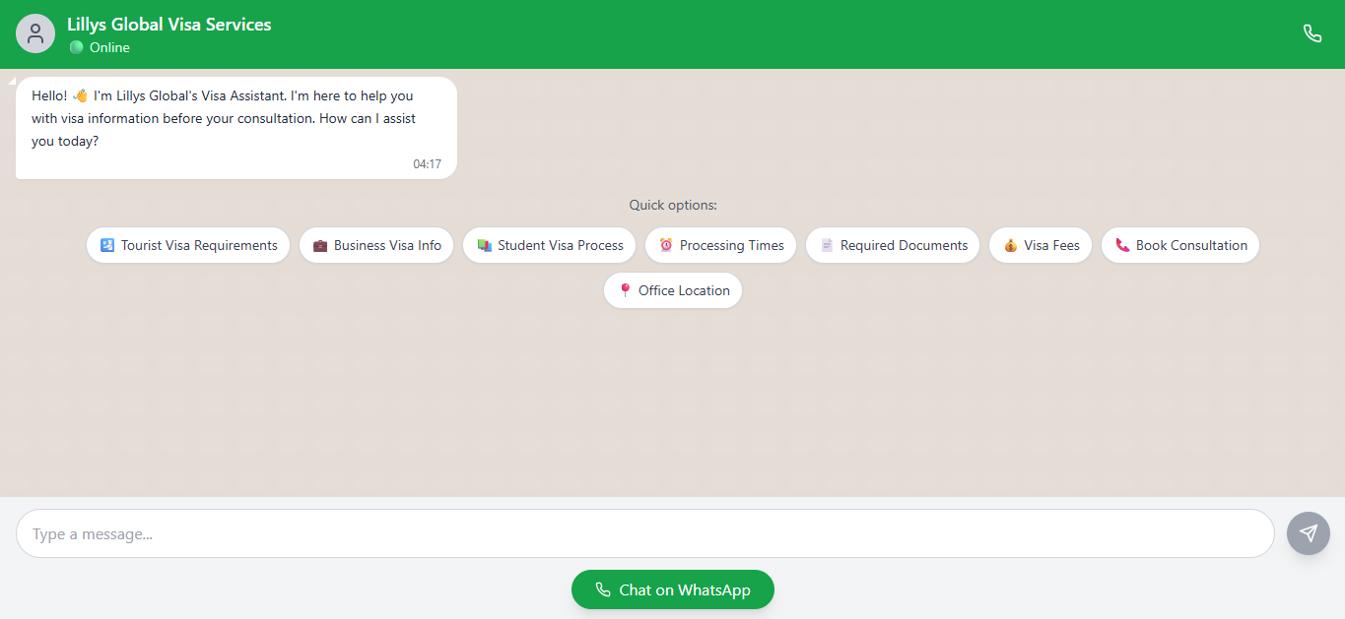Click the send message arrow button

[1309, 533]
